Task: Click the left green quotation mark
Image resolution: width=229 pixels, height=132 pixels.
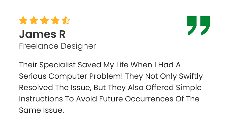Action: tap(192, 26)
